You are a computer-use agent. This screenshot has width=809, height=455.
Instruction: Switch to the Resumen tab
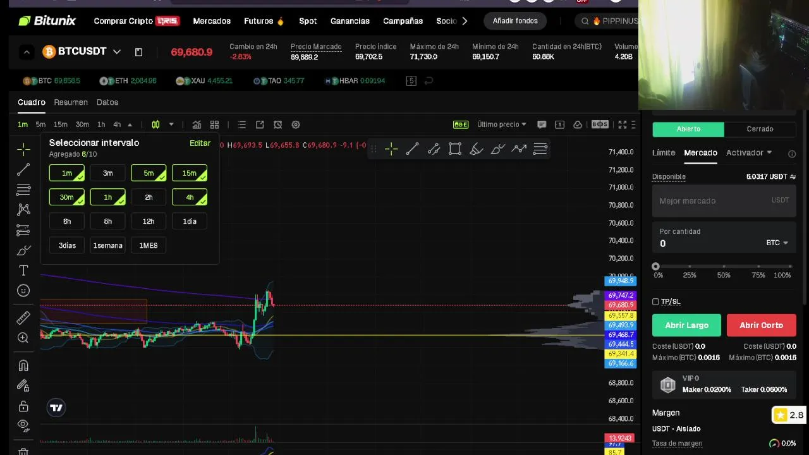(71, 102)
